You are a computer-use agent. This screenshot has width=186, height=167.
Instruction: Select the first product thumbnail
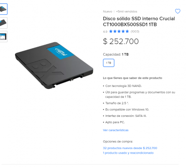[x=3, y=9]
